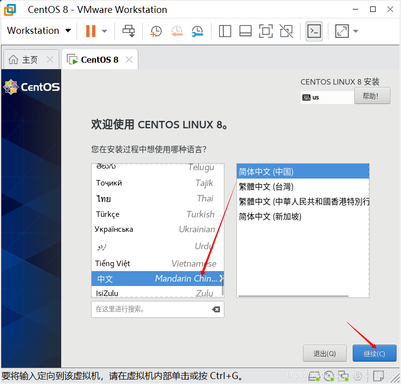Open the Workstation menu
Image resolution: width=401 pixels, height=384 pixels.
(39, 31)
